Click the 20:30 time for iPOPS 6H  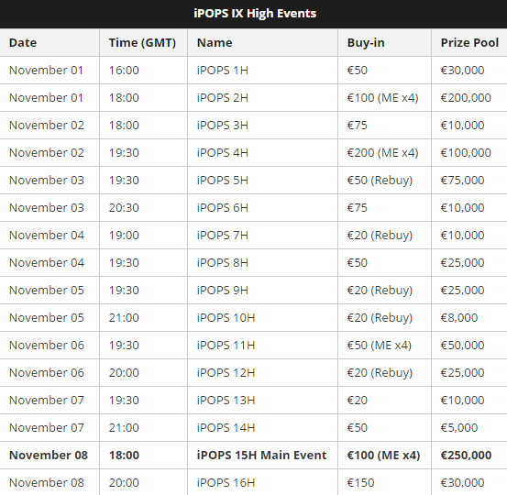tap(124, 207)
